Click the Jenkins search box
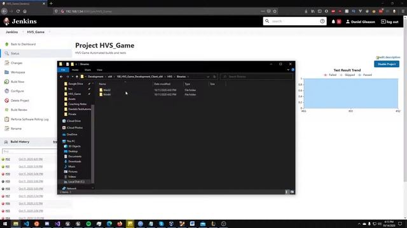This screenshot has width=407, height=228. pyautogui.click(x=295, y=21)
